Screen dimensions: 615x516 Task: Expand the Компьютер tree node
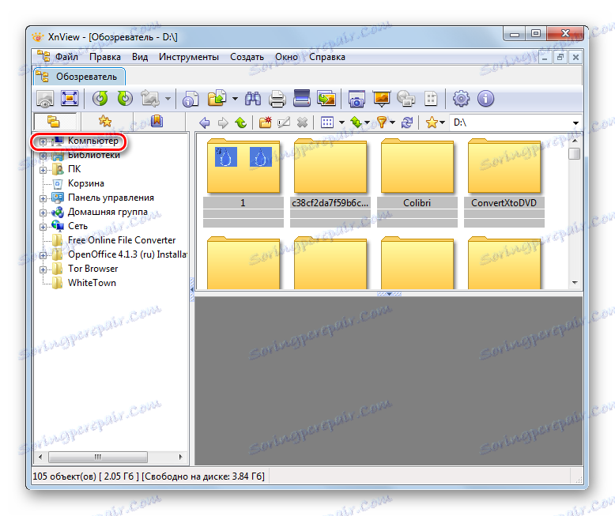click(43, 141)
